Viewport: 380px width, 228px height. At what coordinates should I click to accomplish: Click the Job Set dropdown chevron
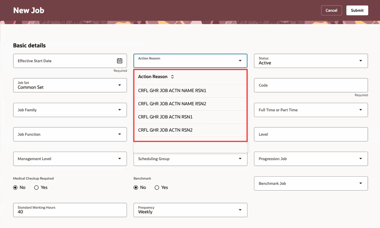pos(119,85)
